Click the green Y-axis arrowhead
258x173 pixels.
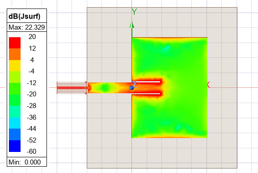click(x=131, y=25)
